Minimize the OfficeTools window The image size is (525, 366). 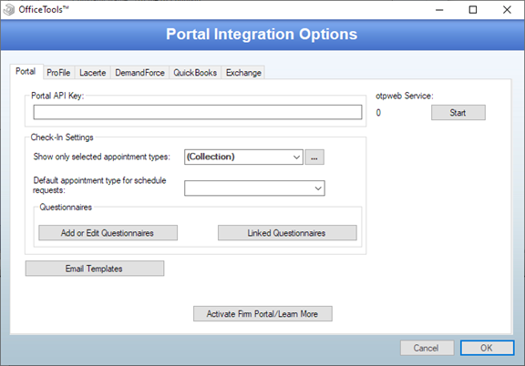439,10
